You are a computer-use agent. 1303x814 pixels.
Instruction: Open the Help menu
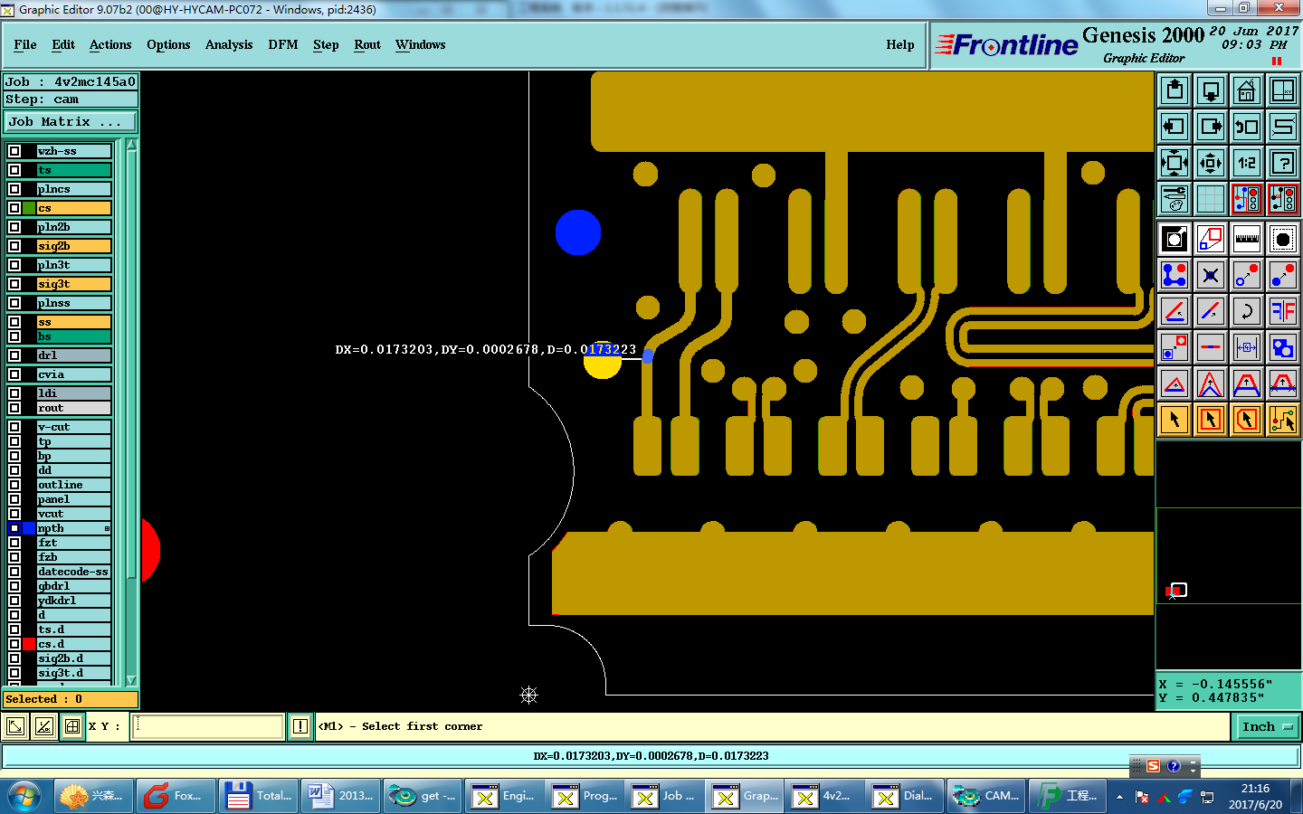pyautogui.click(x=900, y=44)
